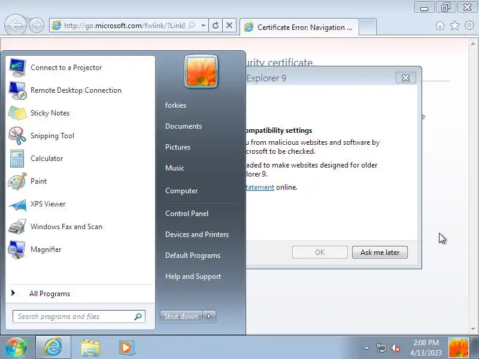Open address bar autocomplete dropdown arrow

click(203, 25)
